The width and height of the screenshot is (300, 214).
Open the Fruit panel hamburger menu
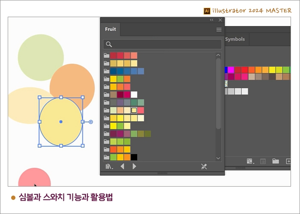tap(219, 30)
